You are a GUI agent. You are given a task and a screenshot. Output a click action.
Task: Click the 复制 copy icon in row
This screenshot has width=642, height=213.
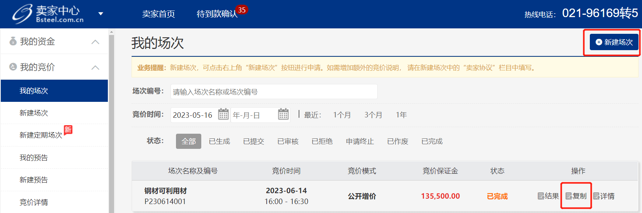point(569,196)
